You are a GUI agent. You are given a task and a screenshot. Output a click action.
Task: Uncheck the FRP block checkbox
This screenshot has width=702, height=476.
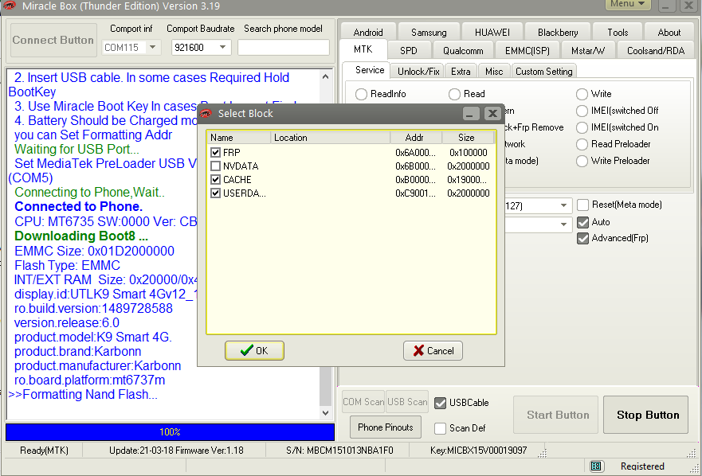coord(215,153)
